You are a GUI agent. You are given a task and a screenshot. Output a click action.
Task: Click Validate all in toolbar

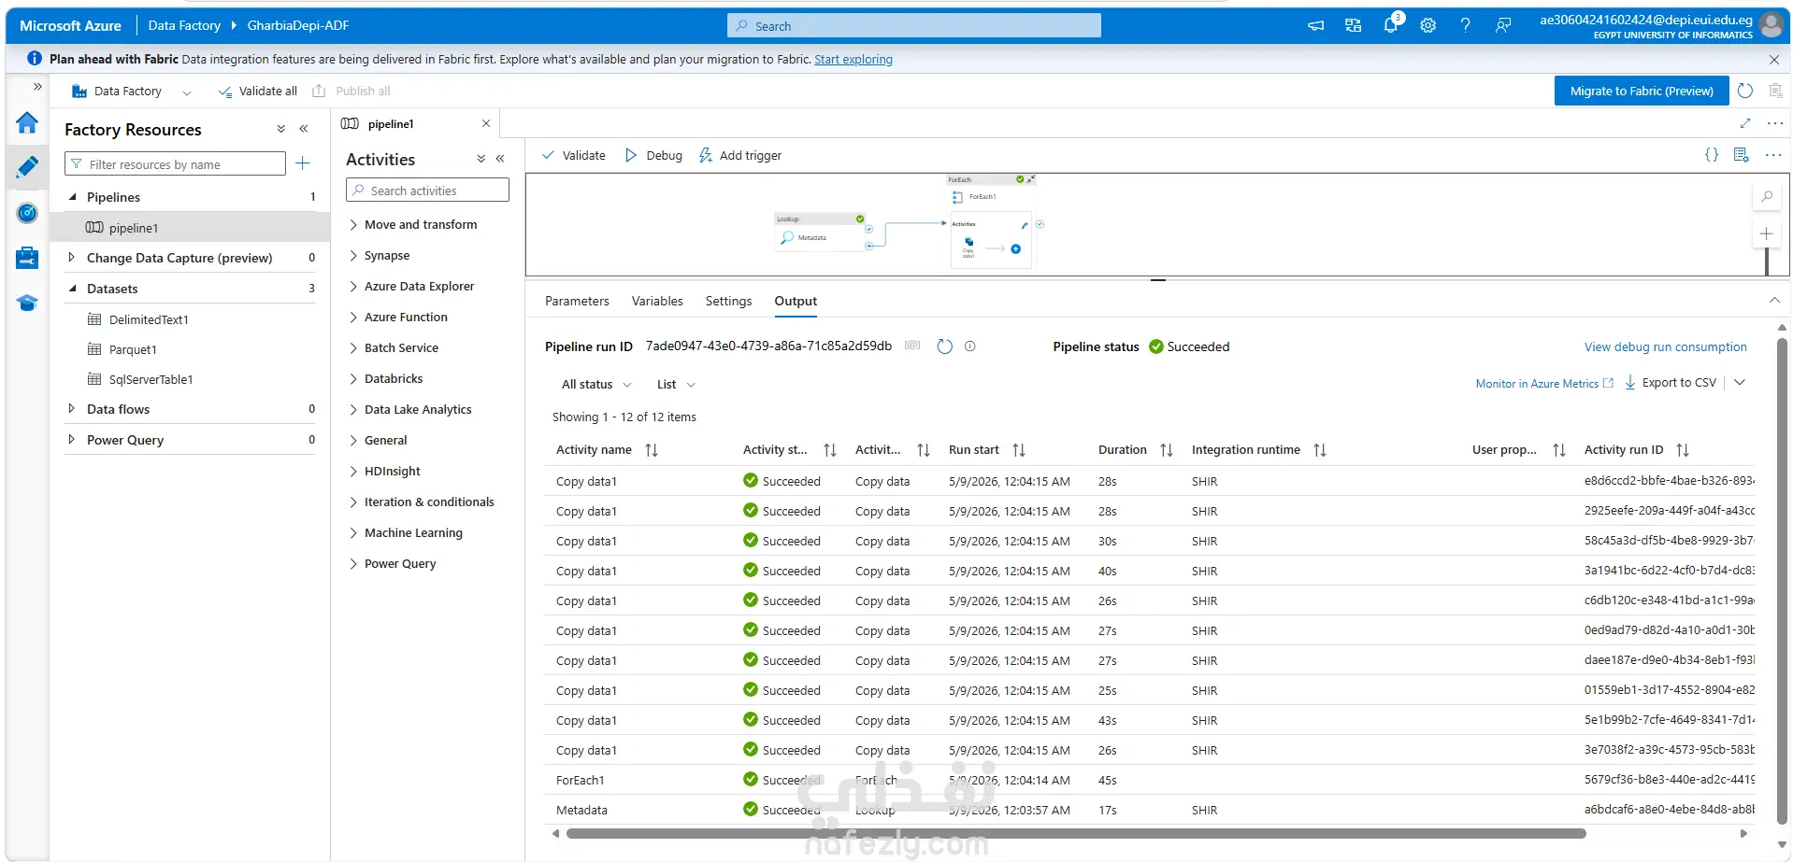tap(258, 91)
